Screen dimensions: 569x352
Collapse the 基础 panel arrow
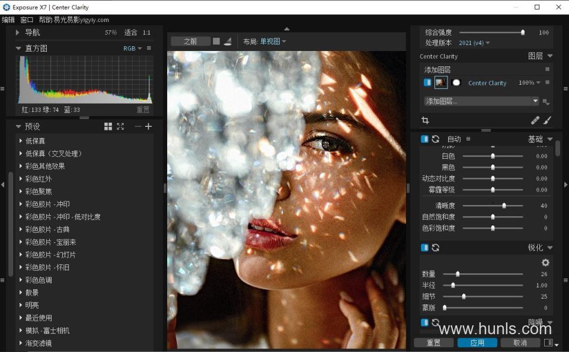[550, 139]
